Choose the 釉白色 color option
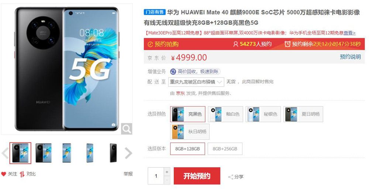The height and width of the screenshot is (190, 369). (225, 114)
